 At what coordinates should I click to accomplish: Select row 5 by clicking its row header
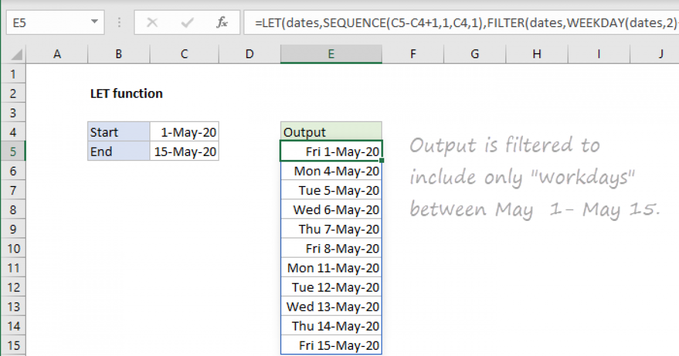pos(12,151)
